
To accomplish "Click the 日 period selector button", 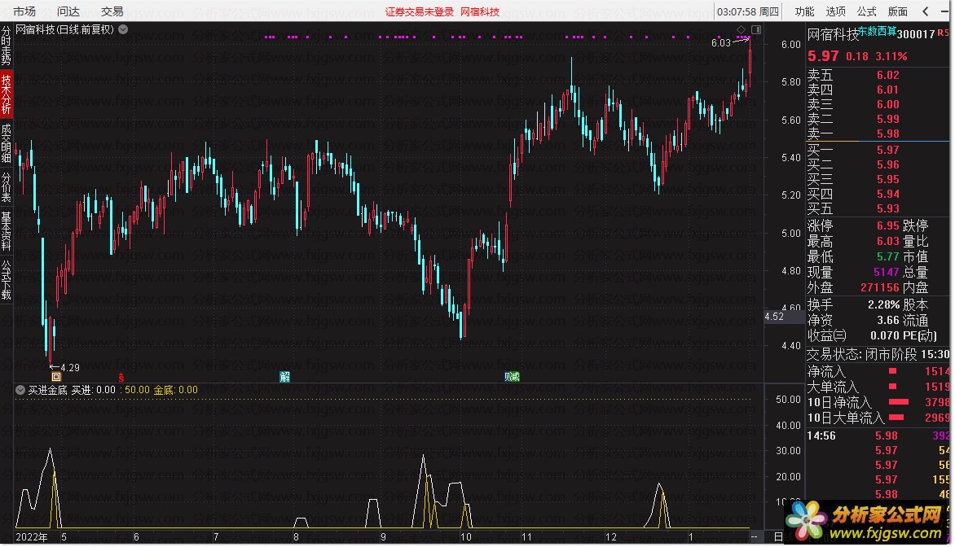I will pos(777,536).
